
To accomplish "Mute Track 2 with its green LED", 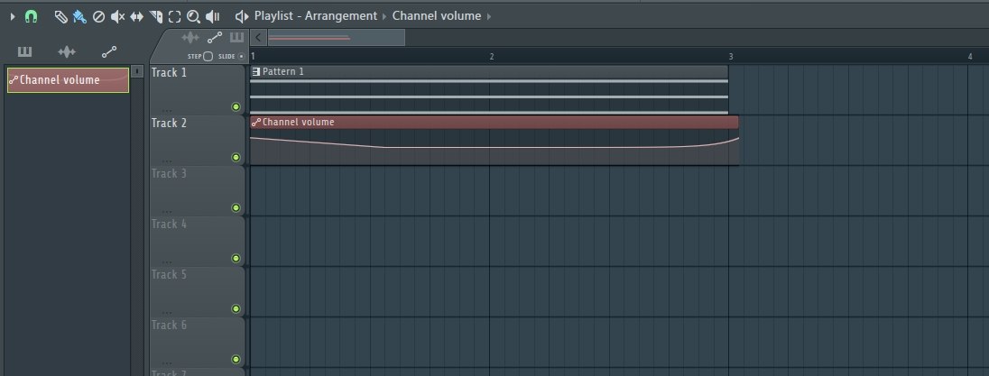I will point(236,158).
